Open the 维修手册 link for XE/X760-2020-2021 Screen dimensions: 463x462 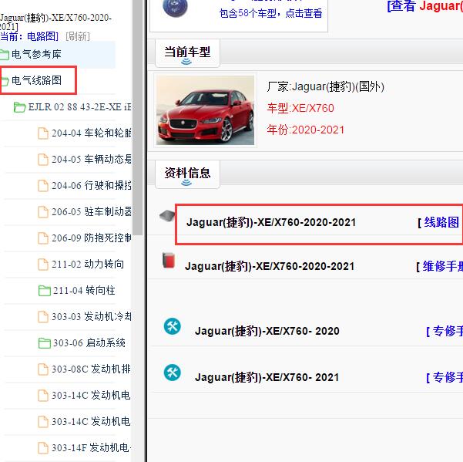click(442, 266)
